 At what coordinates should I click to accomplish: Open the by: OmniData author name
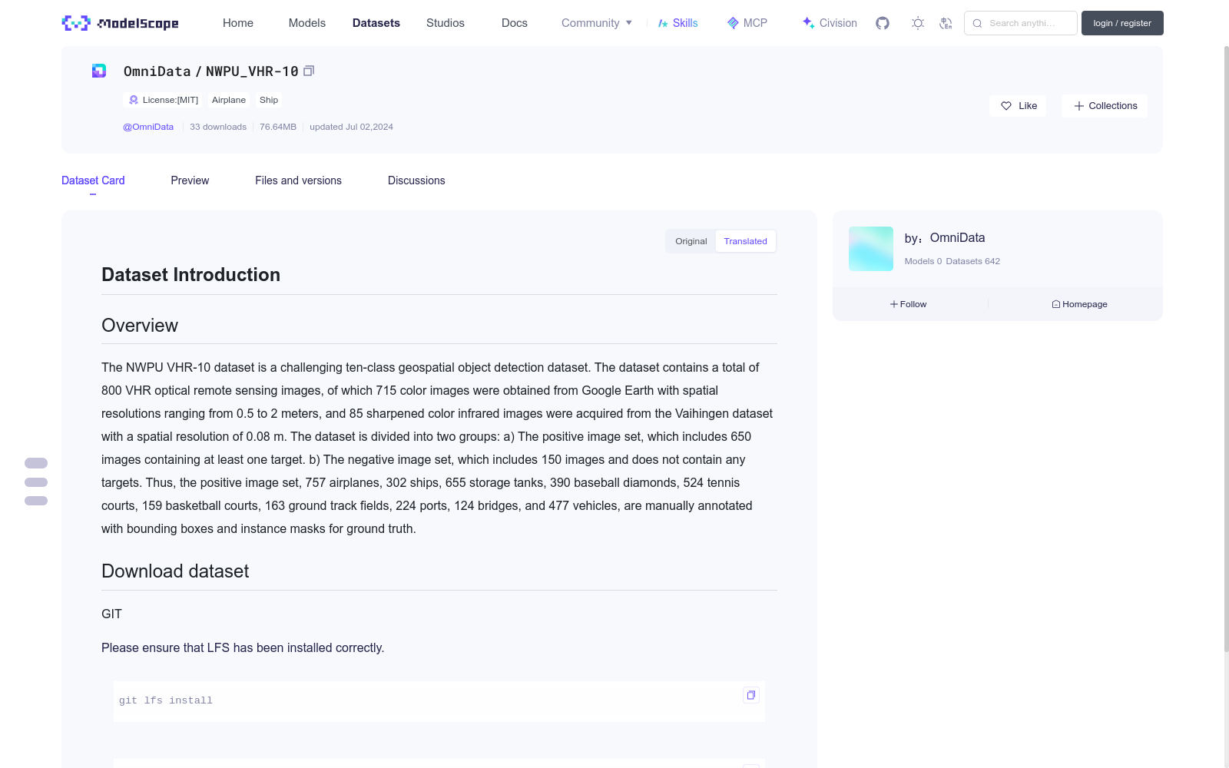coord(945,238)
